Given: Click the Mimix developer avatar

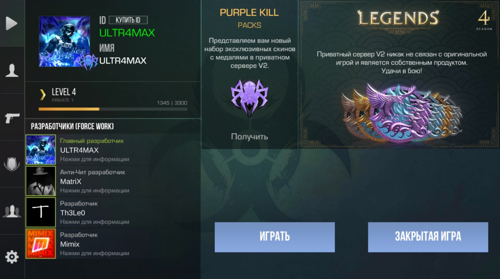Looking at the screenshot, I should click(x=41, y=243).
